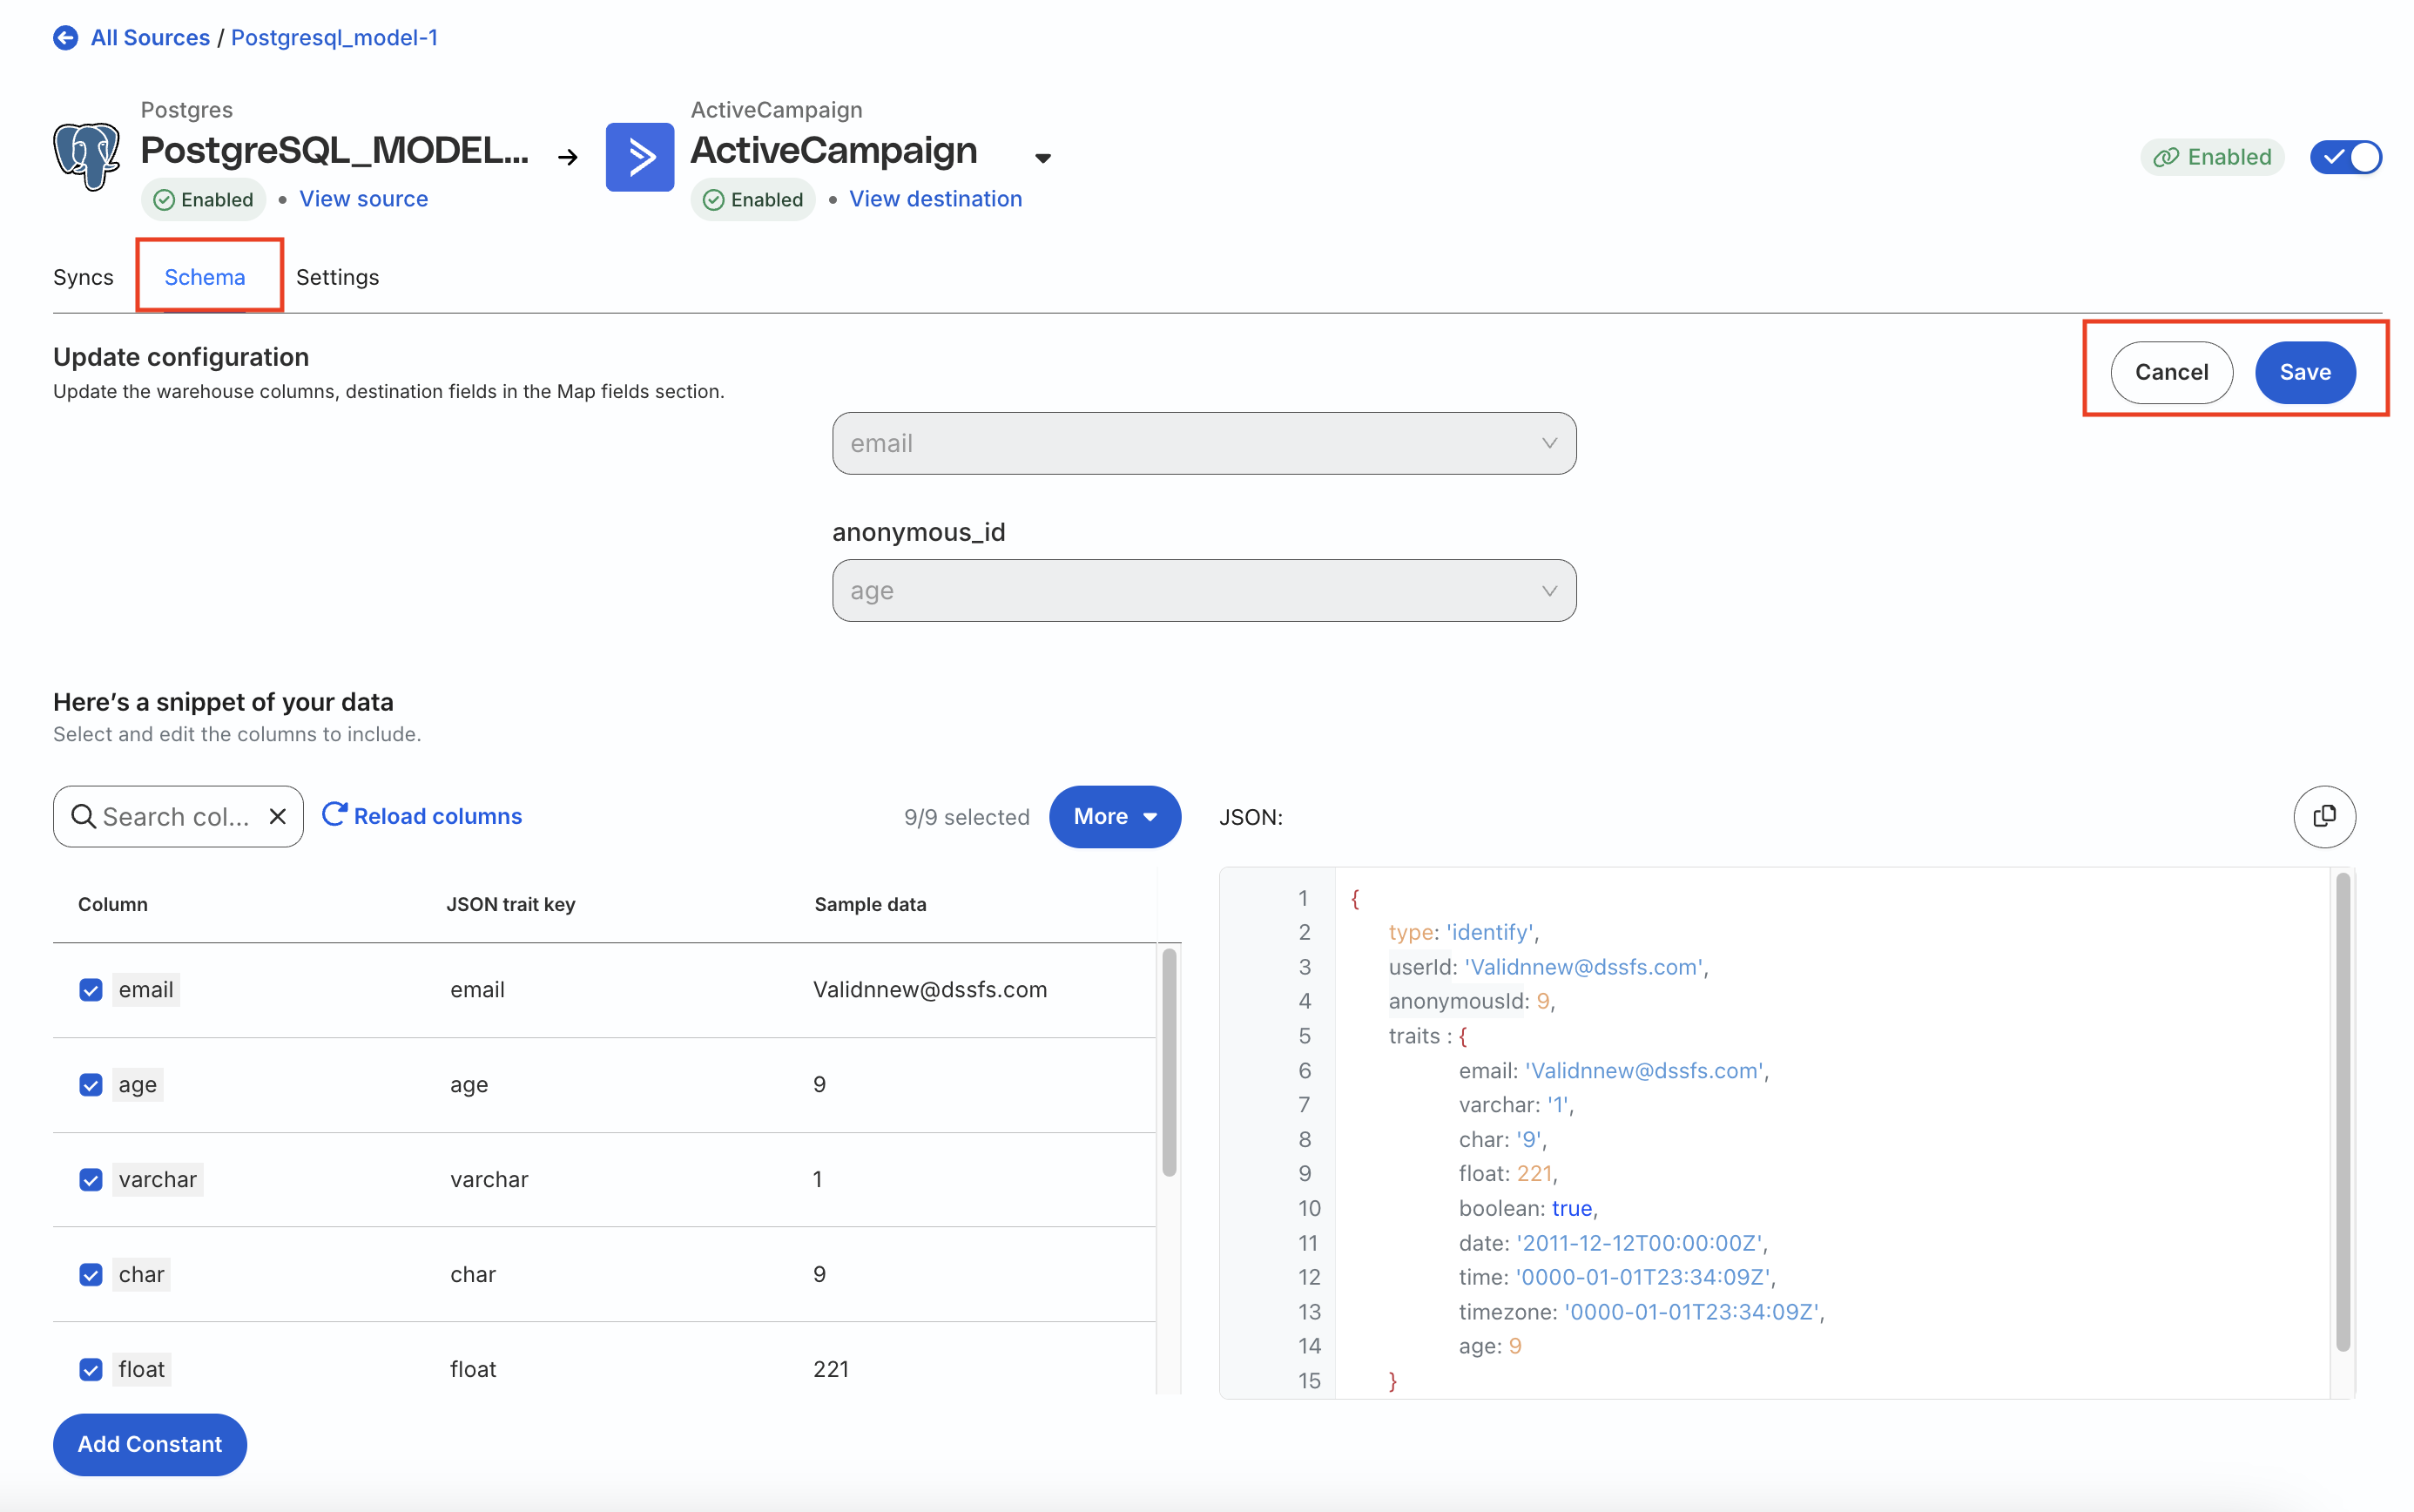Click the Validnnew@dssfs.com sample data cell
This screenshot has height=1512, width=2414.
click(929, 989)
